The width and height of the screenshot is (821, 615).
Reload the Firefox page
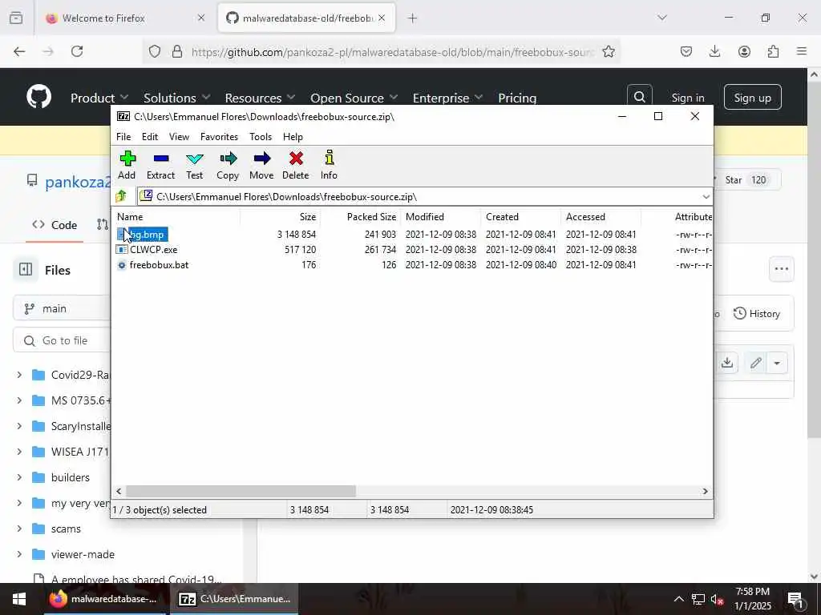(x=77, y=51)
